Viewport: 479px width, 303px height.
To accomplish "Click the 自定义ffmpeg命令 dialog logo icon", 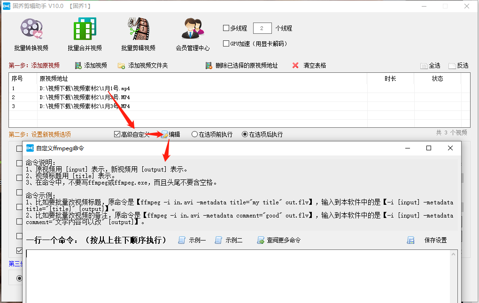I will pyautogui.click(x=30, y=148).
